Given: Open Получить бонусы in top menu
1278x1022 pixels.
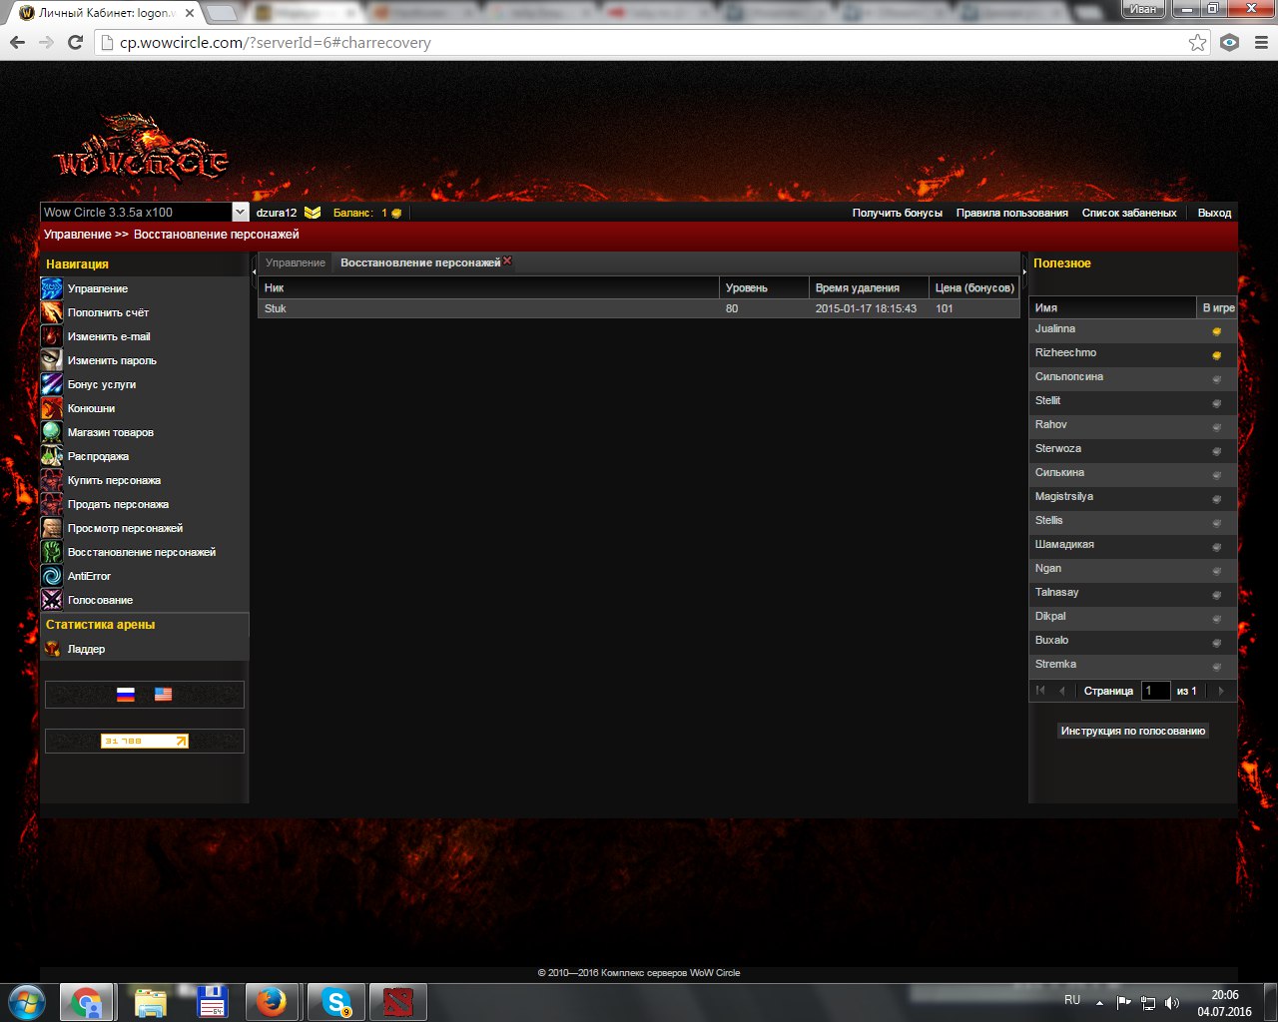Looking at the screenshot, I should coord(897,213).
